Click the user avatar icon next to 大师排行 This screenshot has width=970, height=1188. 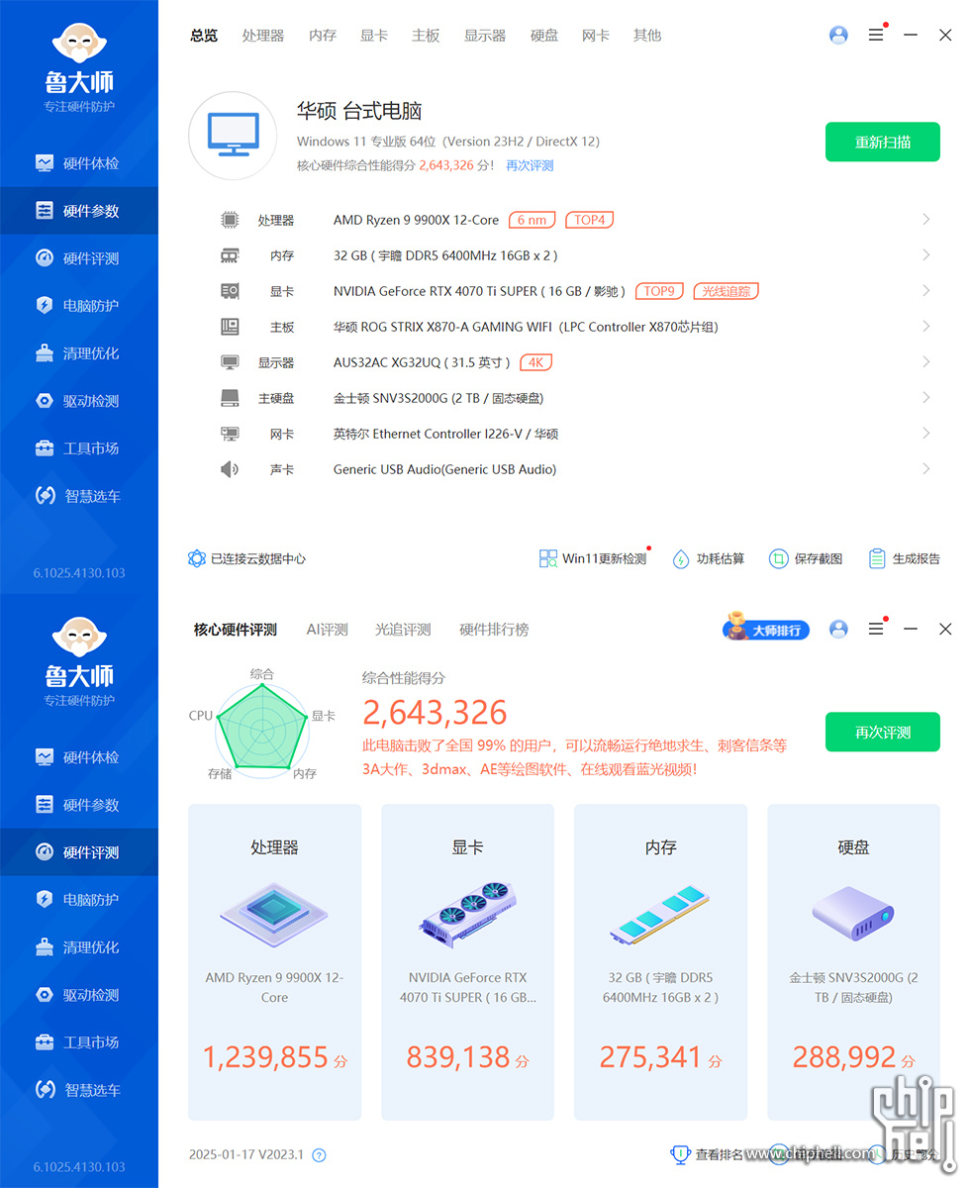point(838,629)
